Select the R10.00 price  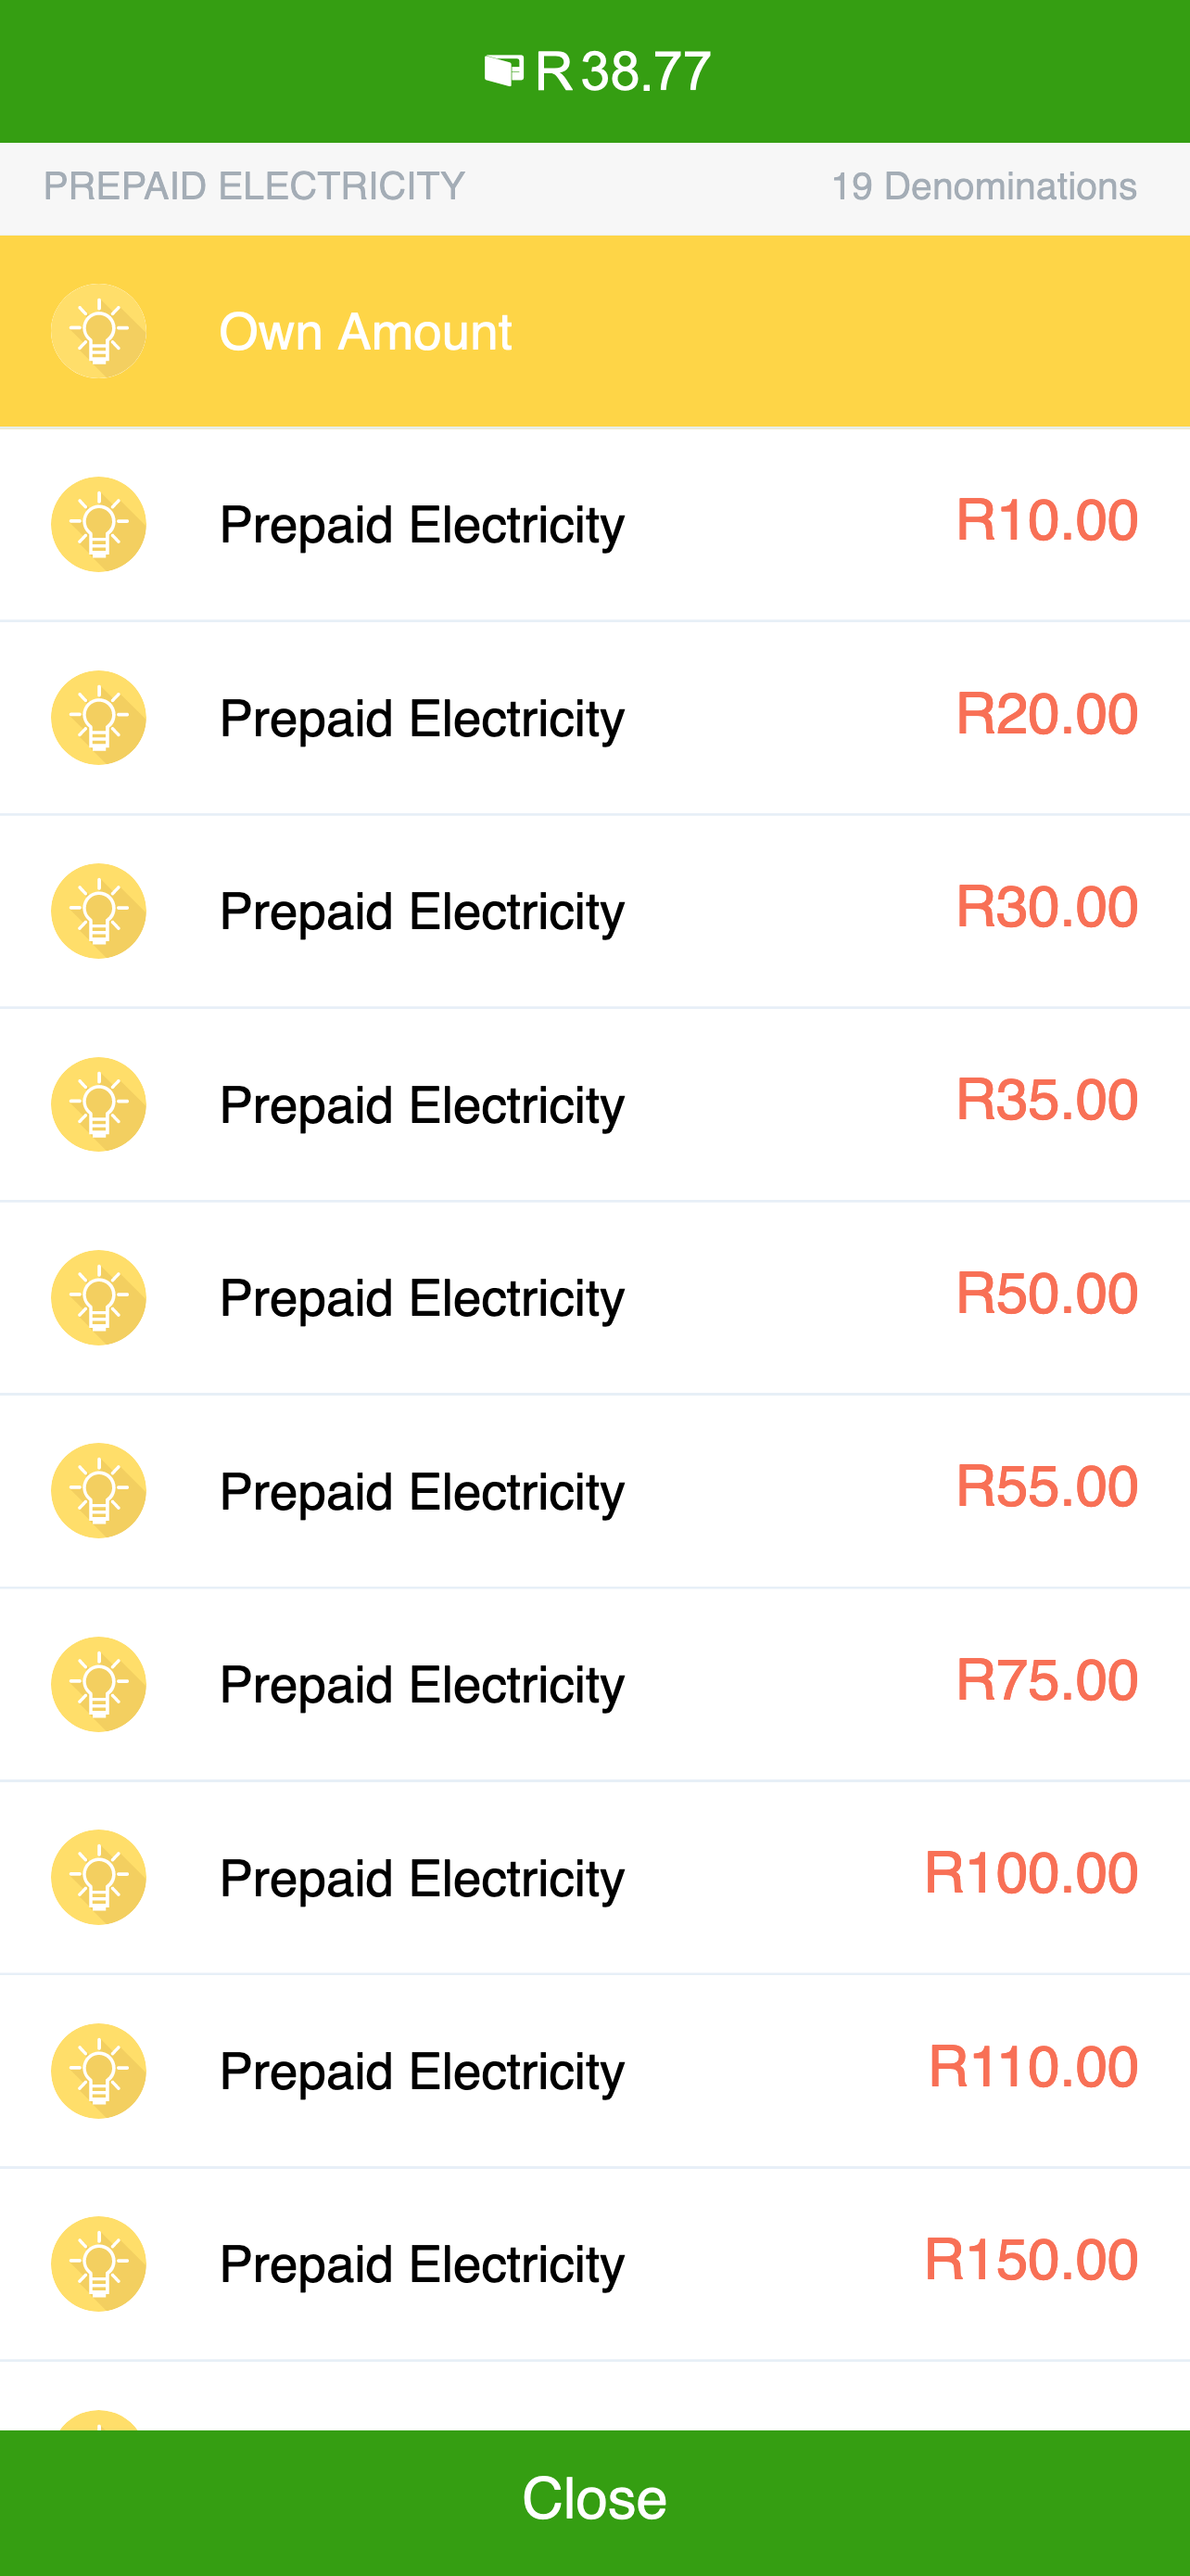click(x=1046, y=520)
